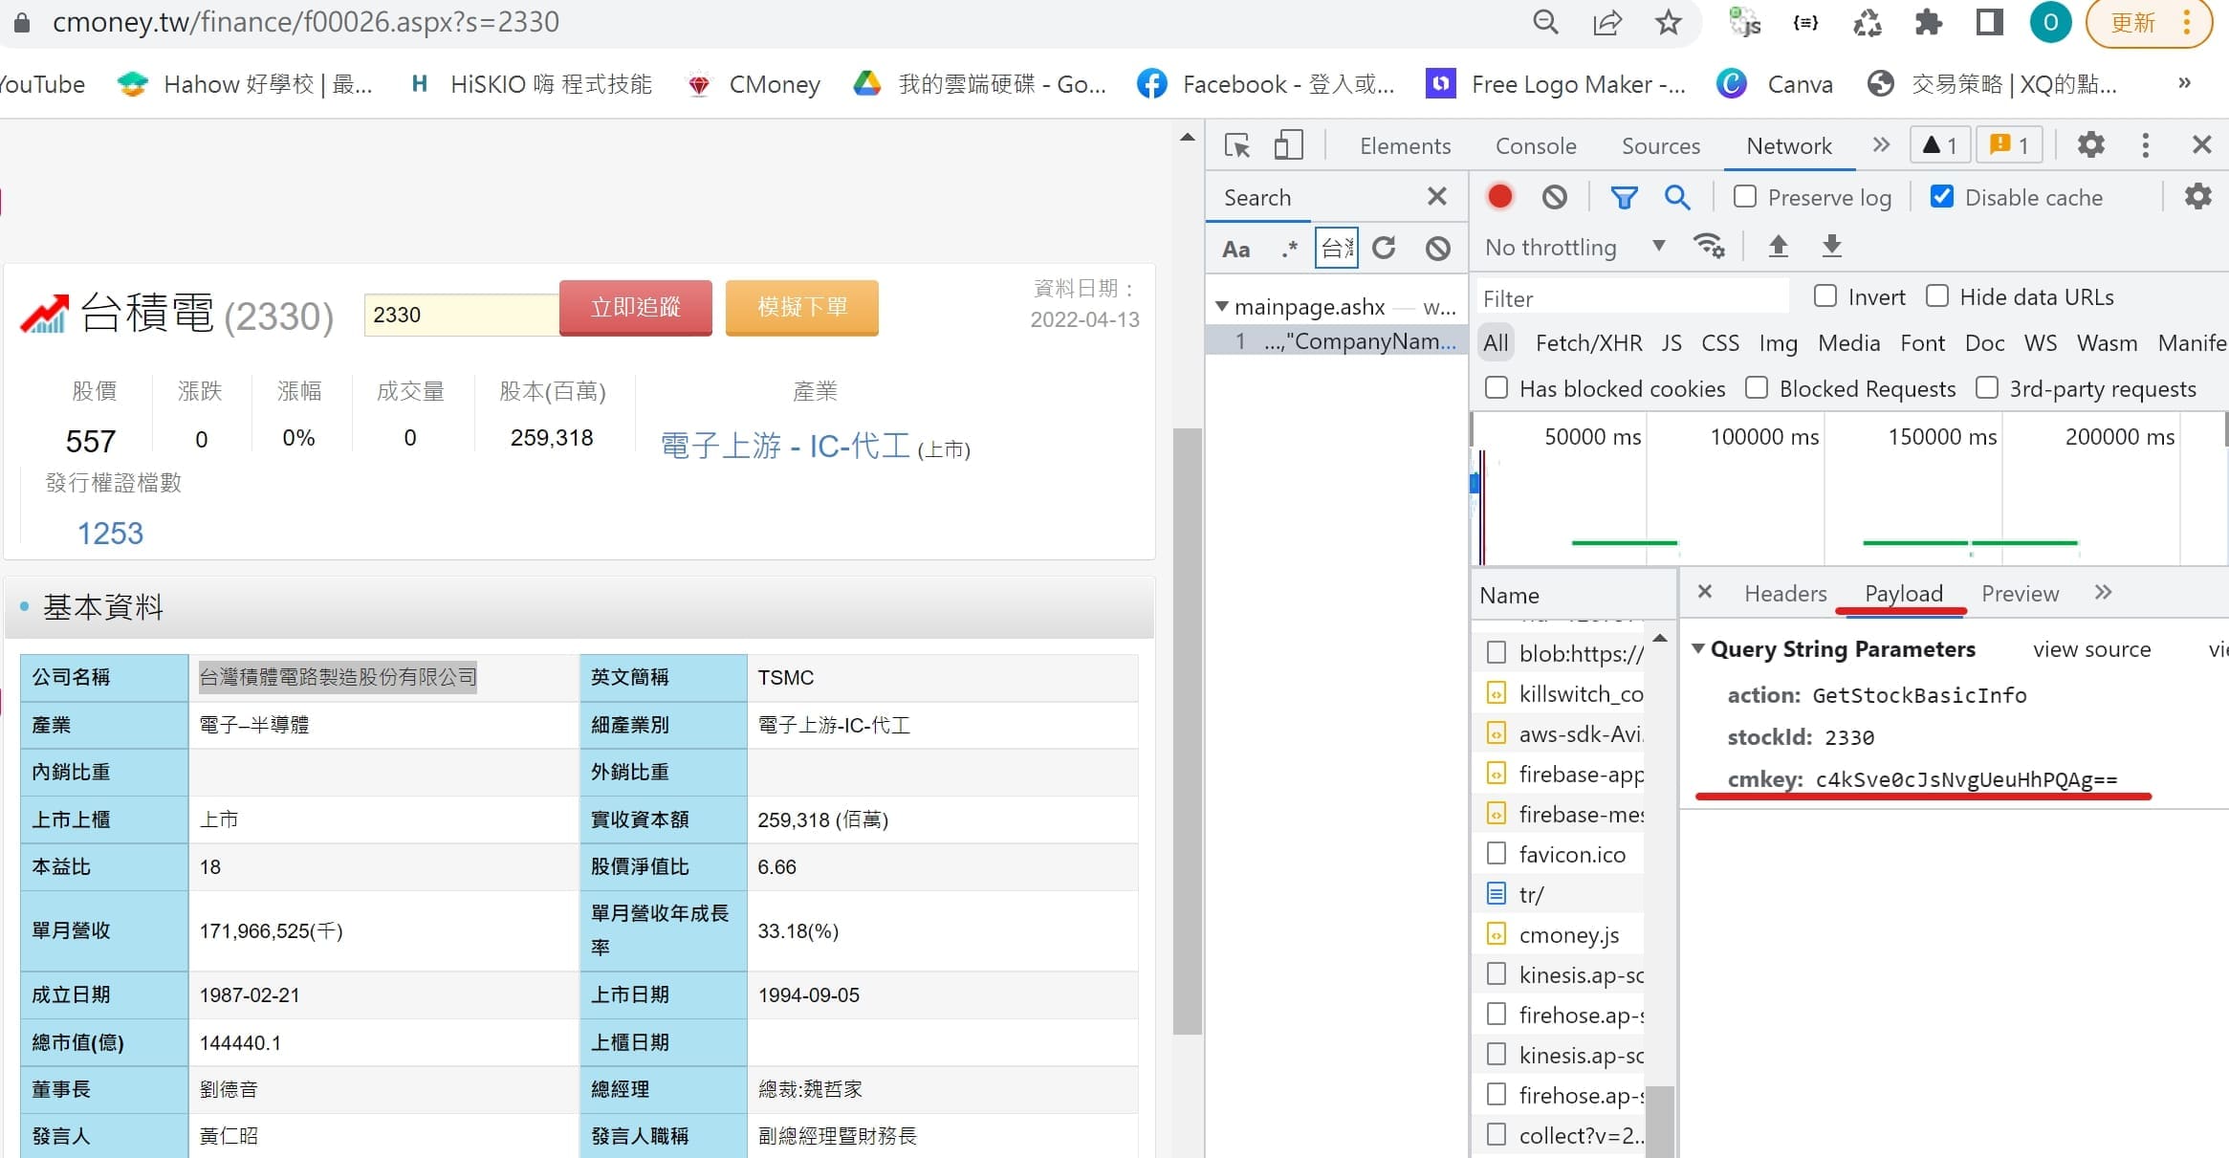
Task: Click the network timeline overview area
Action: coord(1849,488)
